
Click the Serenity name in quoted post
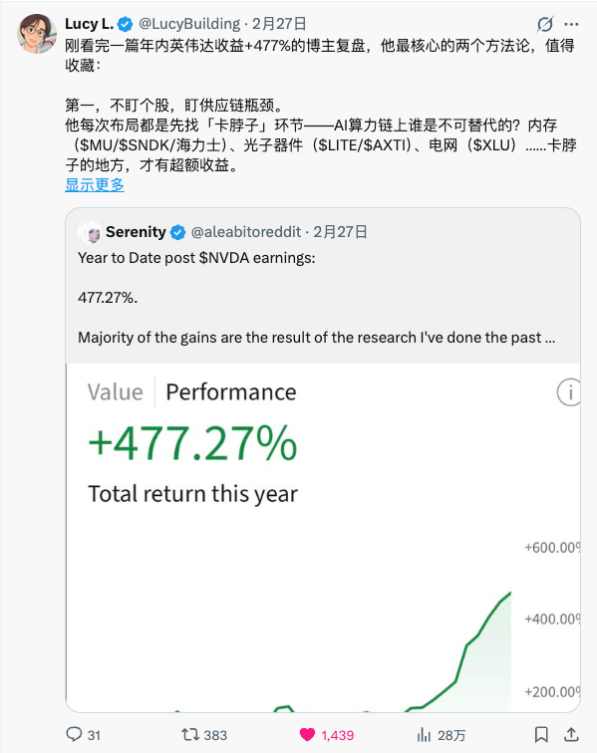tap(136, 232)
